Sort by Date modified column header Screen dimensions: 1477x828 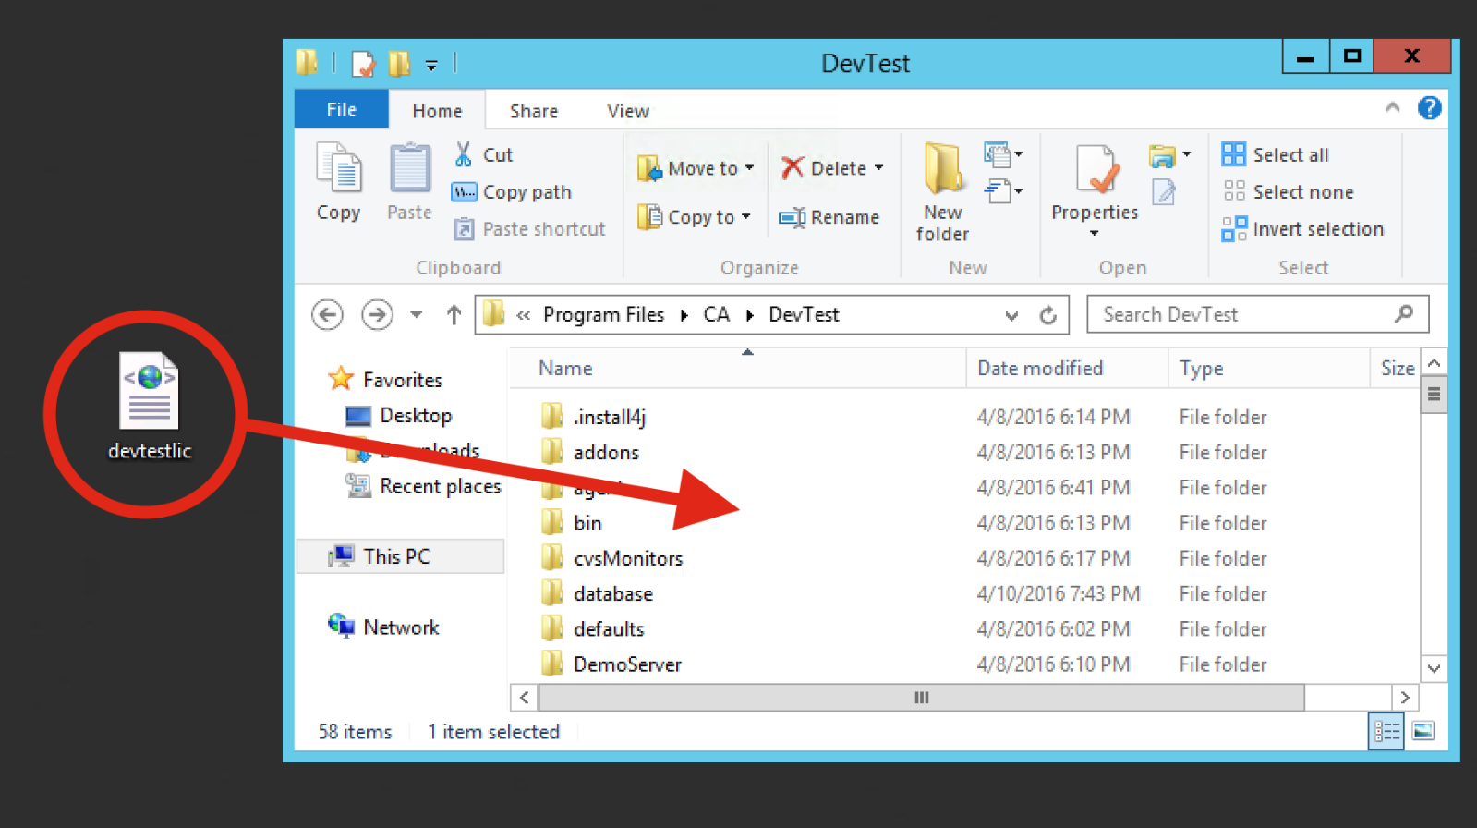1067,368
